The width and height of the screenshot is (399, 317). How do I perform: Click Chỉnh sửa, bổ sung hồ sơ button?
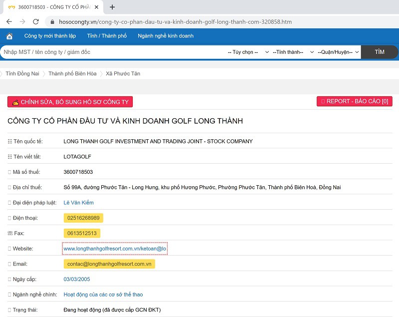(x=70, y=102)
